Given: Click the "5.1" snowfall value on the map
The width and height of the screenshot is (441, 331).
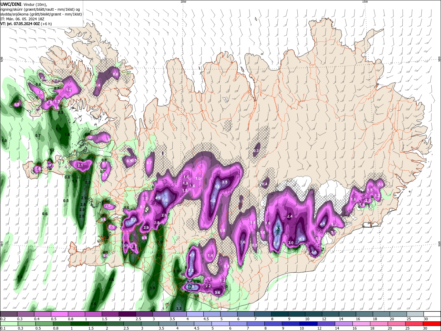Looking at the screenshot, I should pyautogui.click(x=301, y=239).
